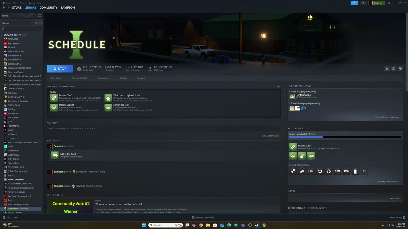Select ELDEN RING in the game list
Image resolution: width=408 pixels, height=229 pixels.
(x=13, y=105)
